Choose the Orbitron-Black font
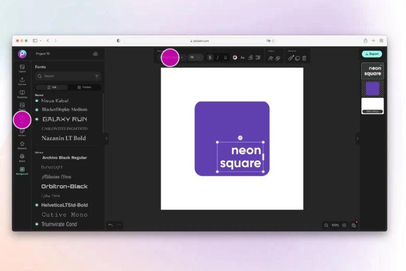 [65, 186]
